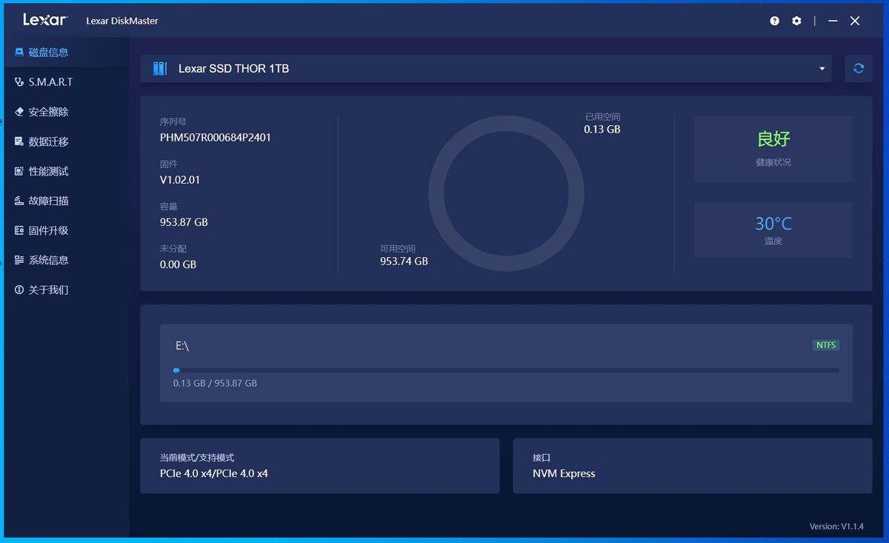
Task: Click the Lexar logo
Action: (46, 20)
